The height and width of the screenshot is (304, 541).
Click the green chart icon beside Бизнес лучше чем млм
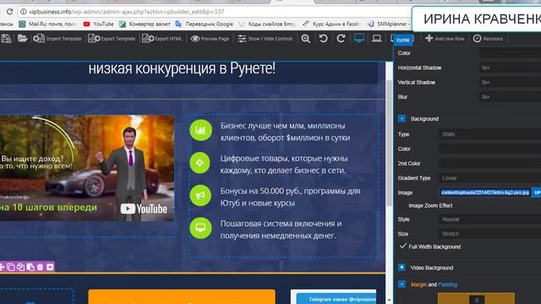200,130
